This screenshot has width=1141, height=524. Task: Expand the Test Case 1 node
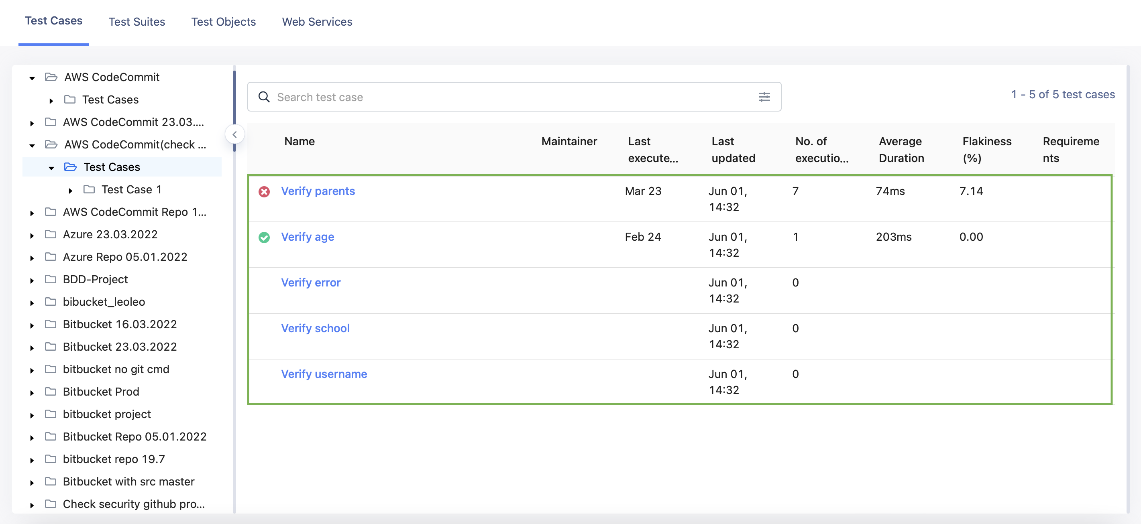point(69,190)
